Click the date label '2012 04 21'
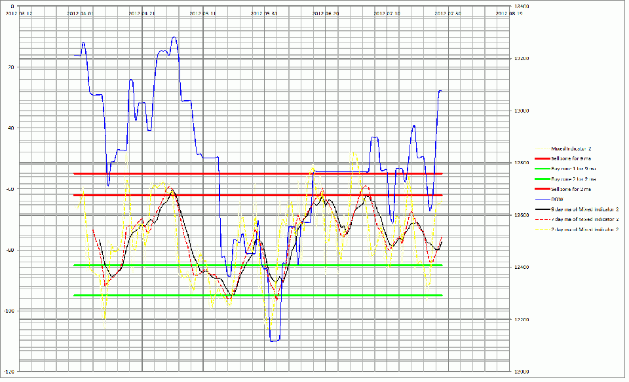 click(x=142, y=13)
